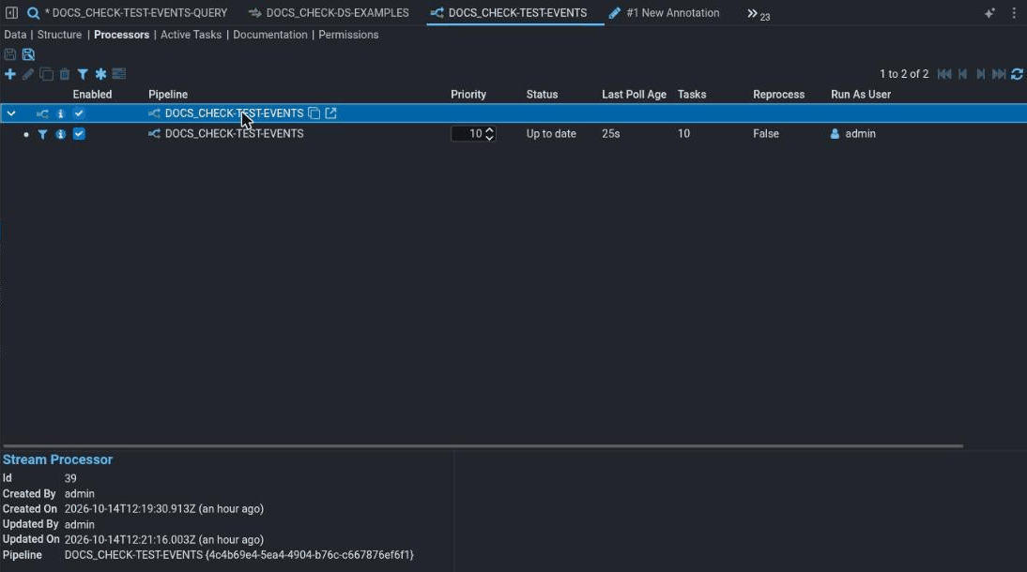Image resolution: width=1027 pixels, height=572 pixels.
Task: Select the DOCS_CHECK-TEST-EVENTS top tab
Action: [509, 12]
